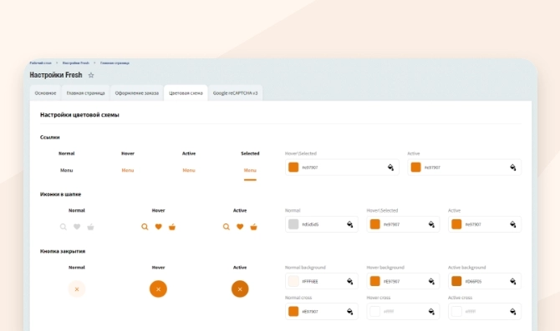
Task: Go to Главная страница breadcrumb link
Action: pyautogui.click(x=115, y=63)
